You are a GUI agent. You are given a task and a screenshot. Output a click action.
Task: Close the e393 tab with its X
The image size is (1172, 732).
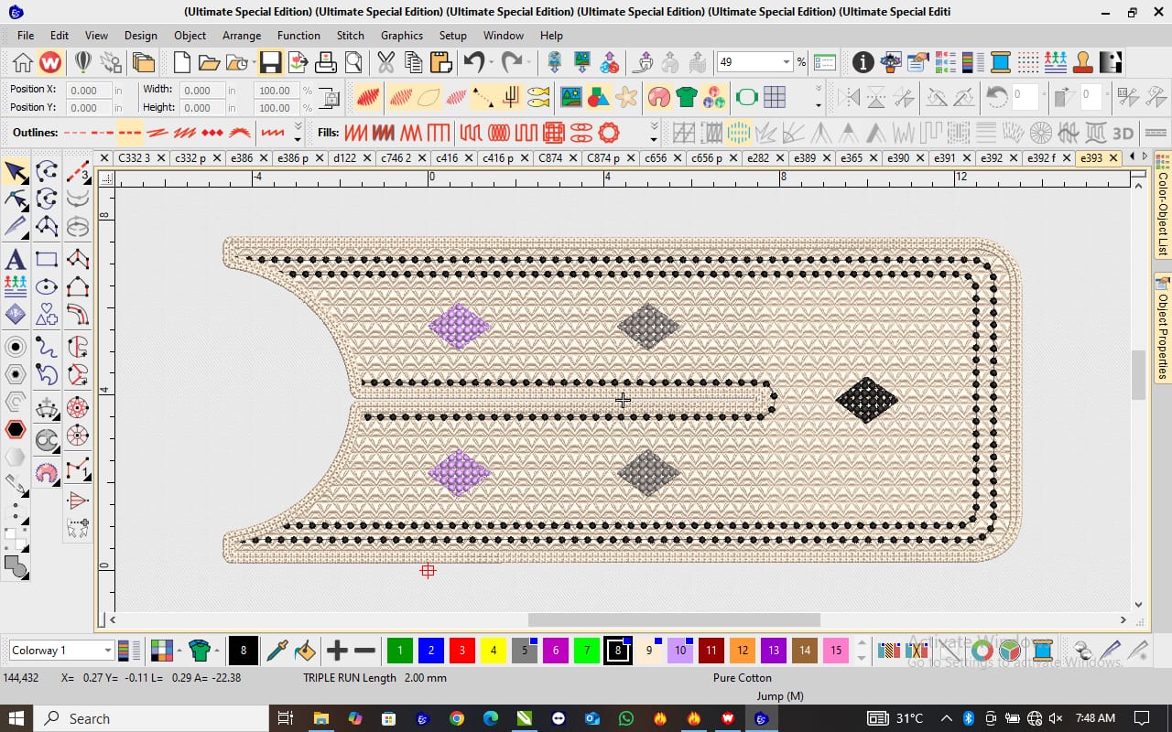pyautogui.click(x=1113, y=158)
